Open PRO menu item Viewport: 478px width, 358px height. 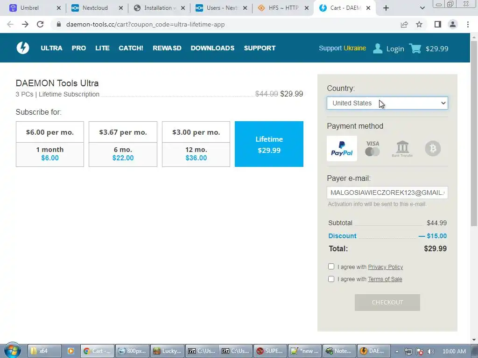(78, 48)
